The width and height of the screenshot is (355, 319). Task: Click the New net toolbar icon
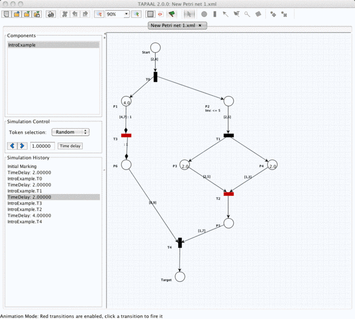click(x=6, y=14)
